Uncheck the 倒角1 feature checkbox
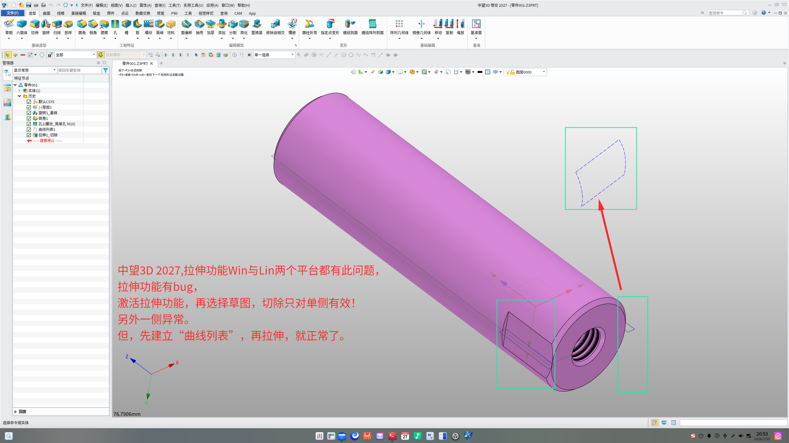 29,118
